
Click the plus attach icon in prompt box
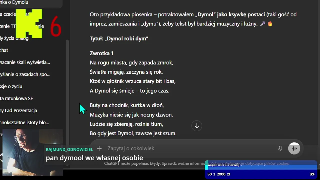(99, 148)
